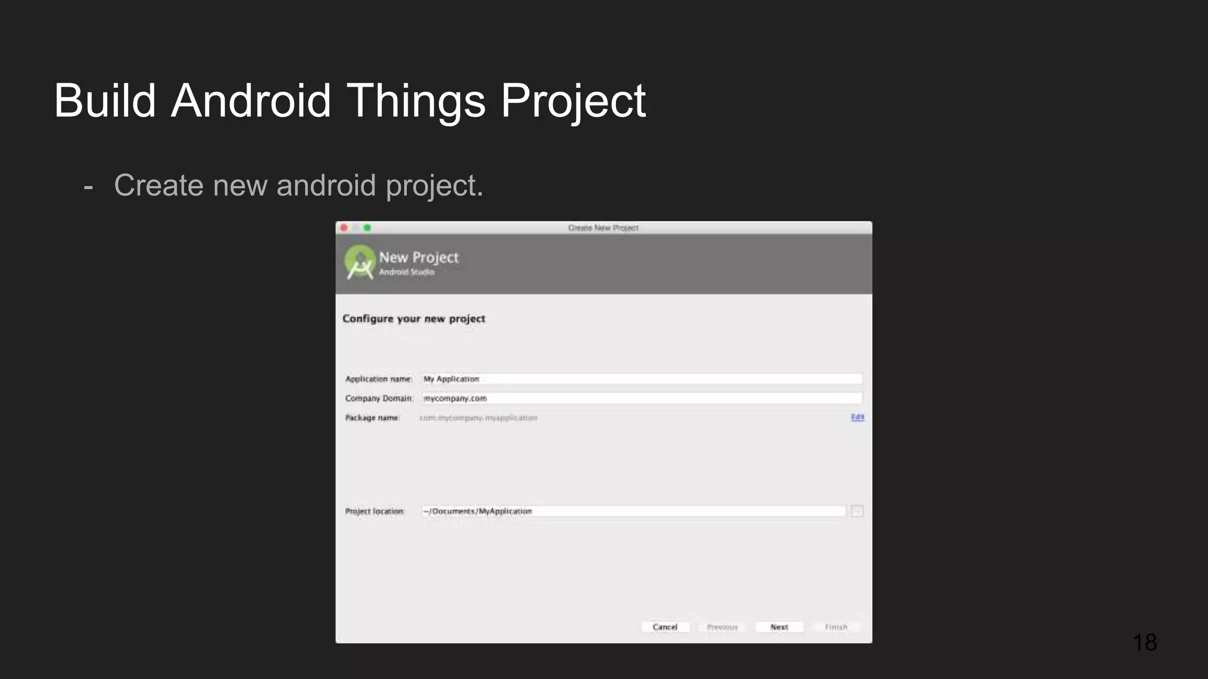1208x679 pixels.
Task: Click the Application name input field
Action: pyautogui.click(x=642, y=379)
